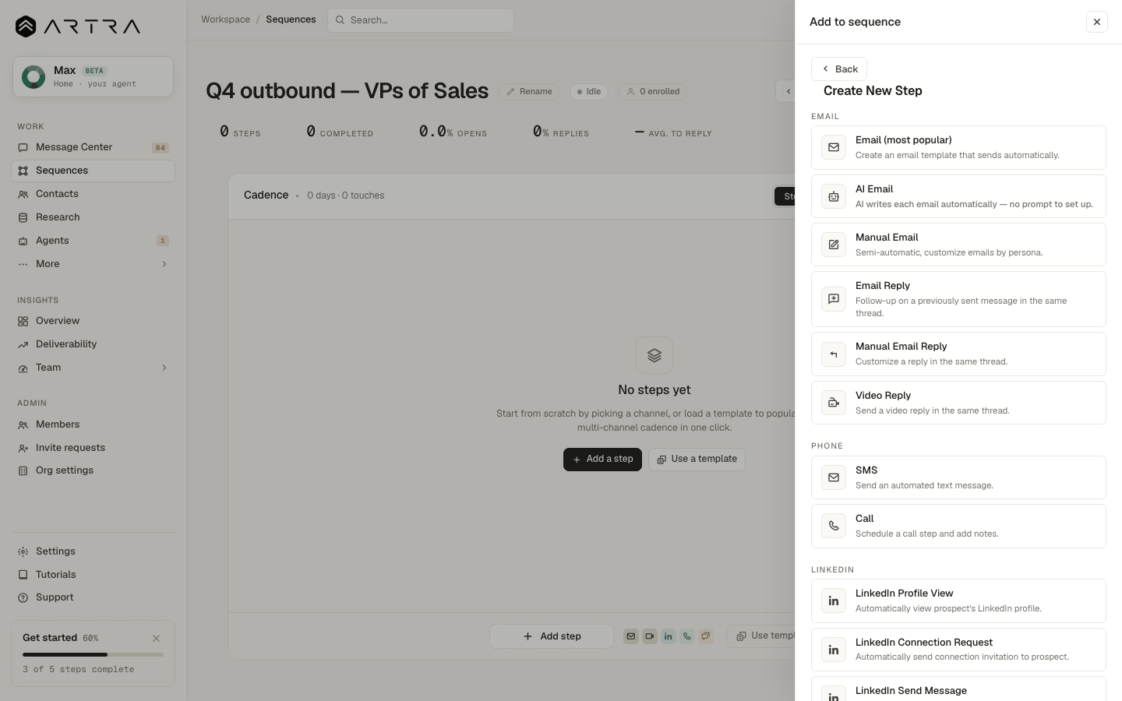Image resolution: width=1122 pixels, height=701 pixels.
Task: Click the Email (most popular) envelope icon
Action: pyautogui.click(x=834, y=147)
